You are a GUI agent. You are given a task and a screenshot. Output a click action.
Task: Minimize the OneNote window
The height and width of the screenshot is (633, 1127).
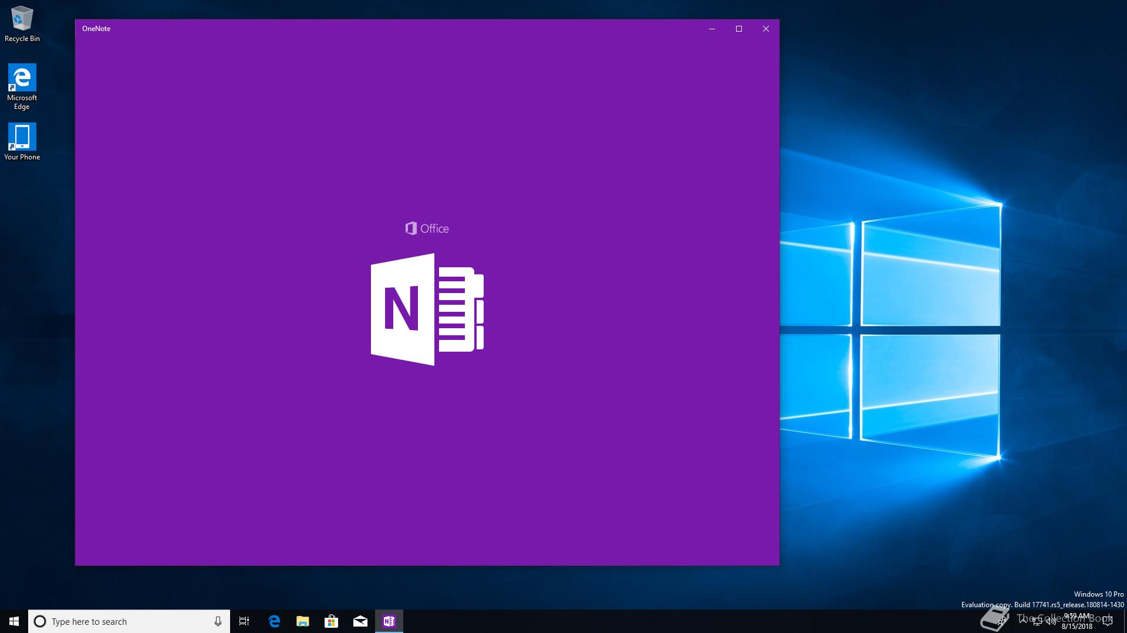click(712, 29)
